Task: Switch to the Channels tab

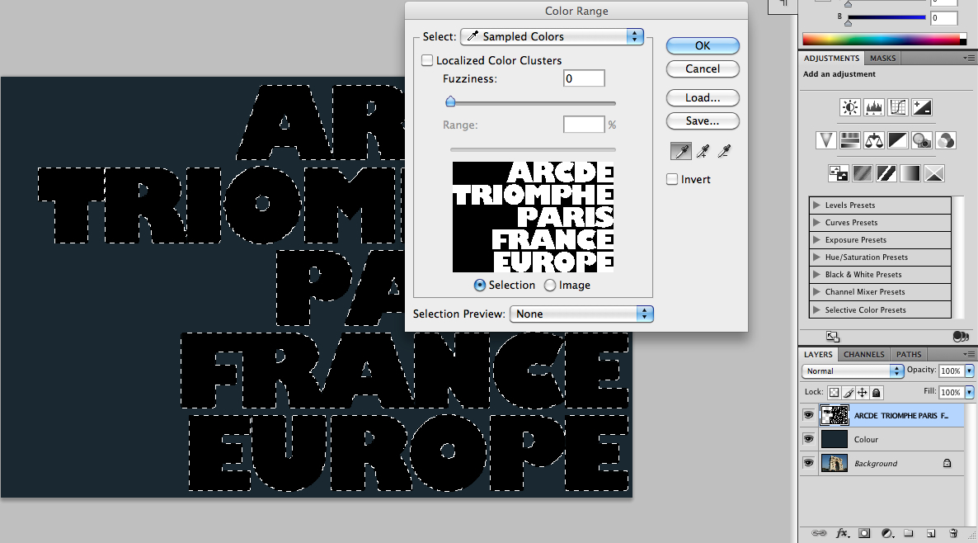Action: coord(864,354)
